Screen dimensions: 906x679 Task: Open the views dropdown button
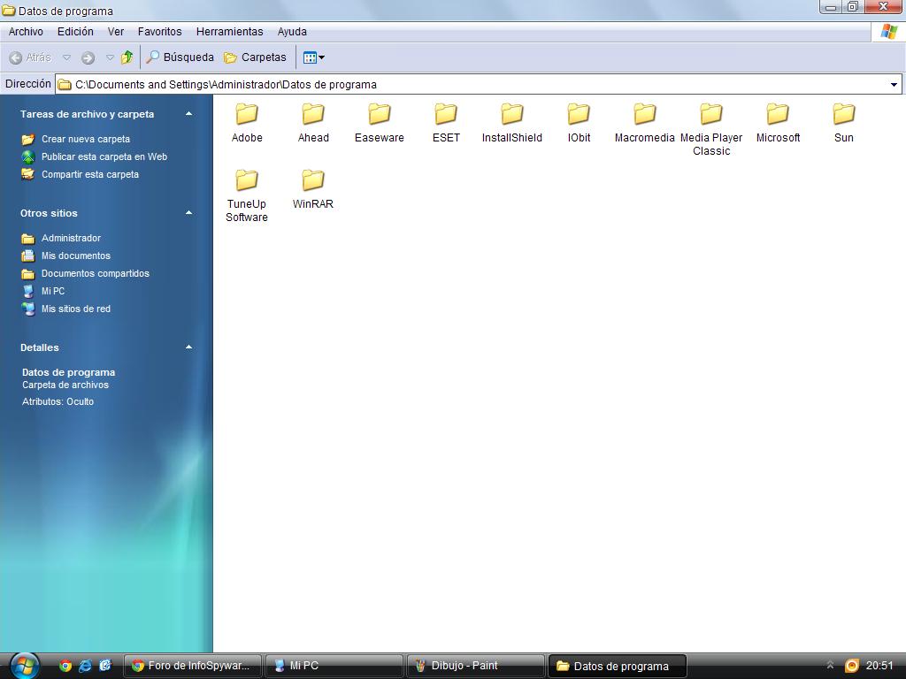tap(314, 57)
